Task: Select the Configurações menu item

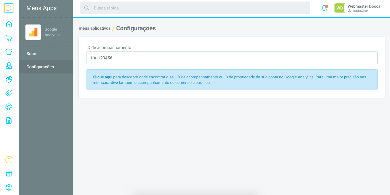Action: point(46,67)
